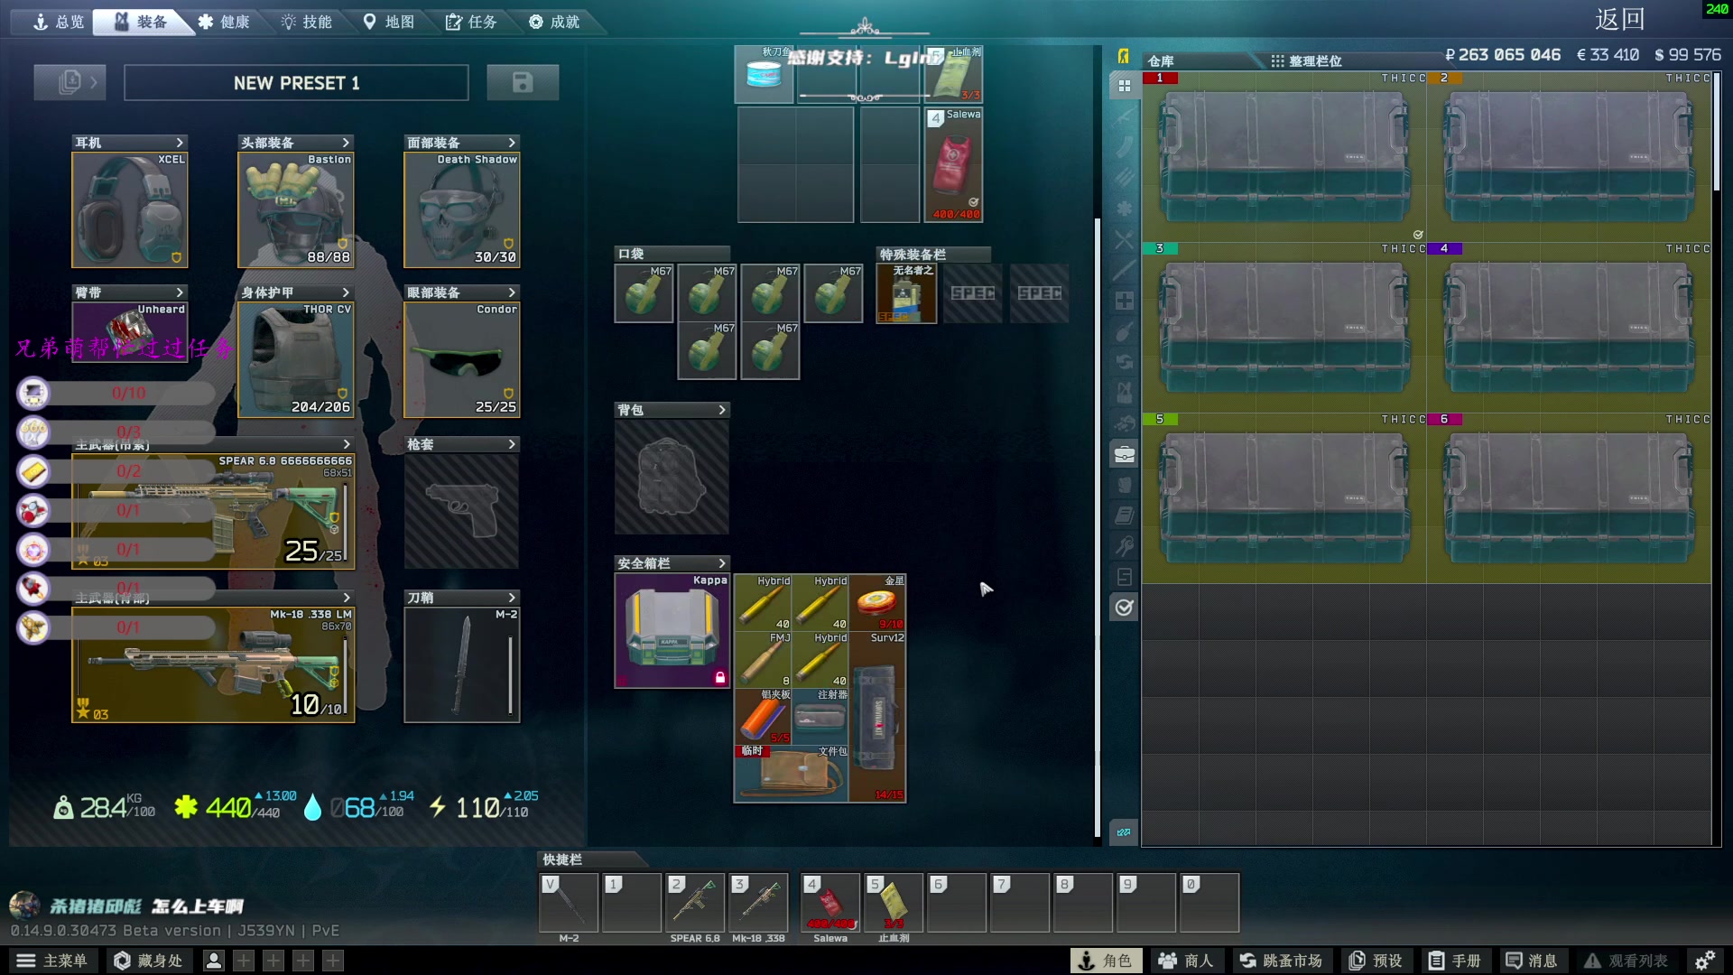Switch to the 地图 map tab
This screenshot has height=975, width=1733.
coord(389,22)
